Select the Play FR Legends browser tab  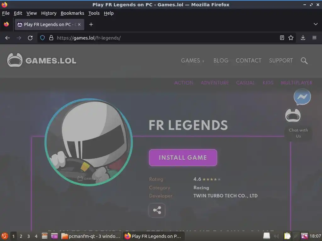click(49, 24)
